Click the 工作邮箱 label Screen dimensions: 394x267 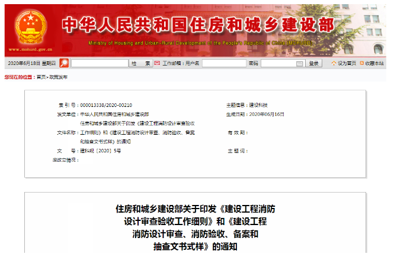click(x=172, y=63)
